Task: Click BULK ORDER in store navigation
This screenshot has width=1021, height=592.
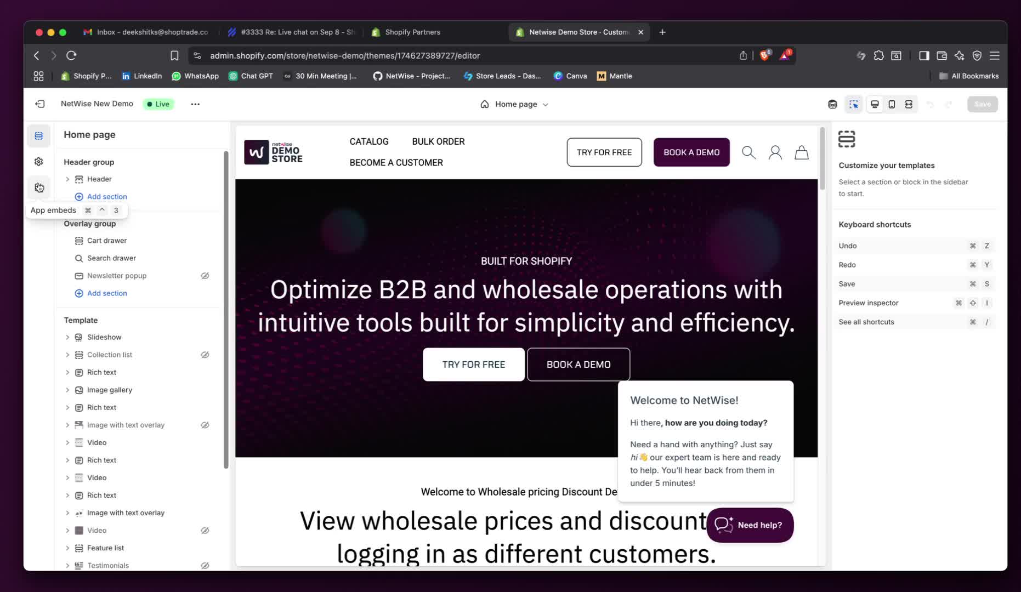Action: (438, 141)
